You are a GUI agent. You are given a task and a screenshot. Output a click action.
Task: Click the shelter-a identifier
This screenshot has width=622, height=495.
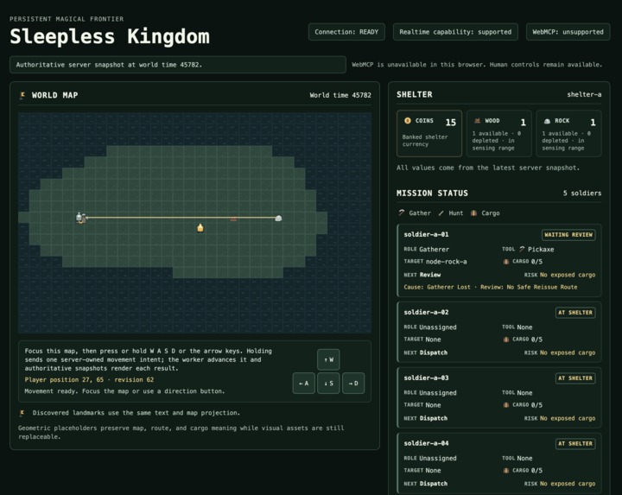point(584,94)
